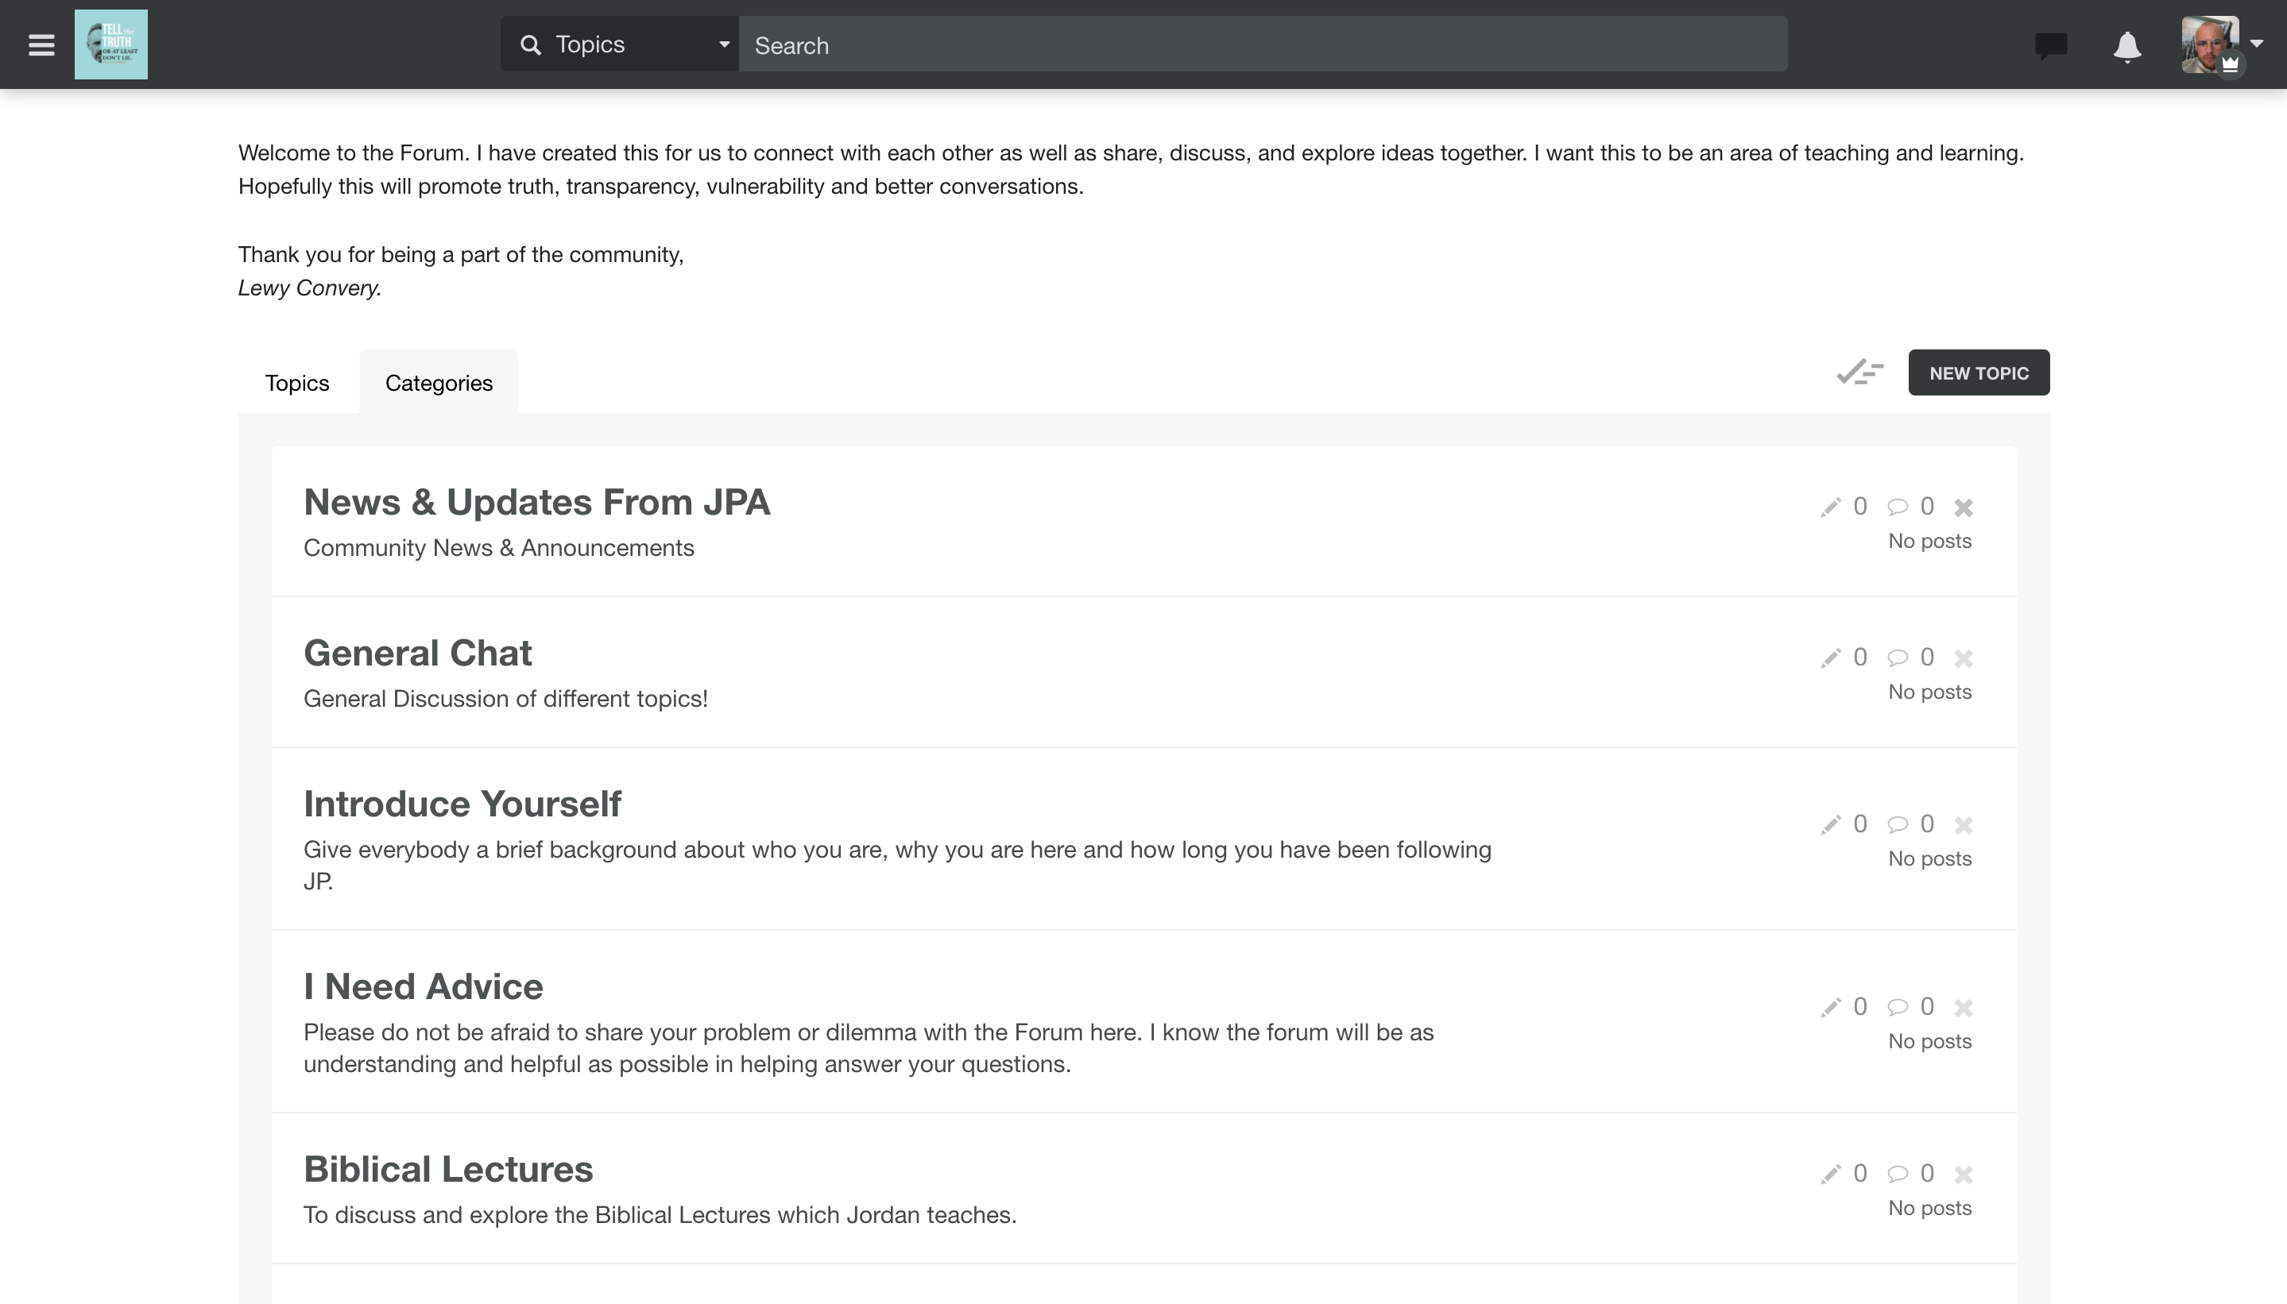This screenshot has width=2287, height=1304.
Task: Focus the Search input field
Action: tap(1262, 44)
